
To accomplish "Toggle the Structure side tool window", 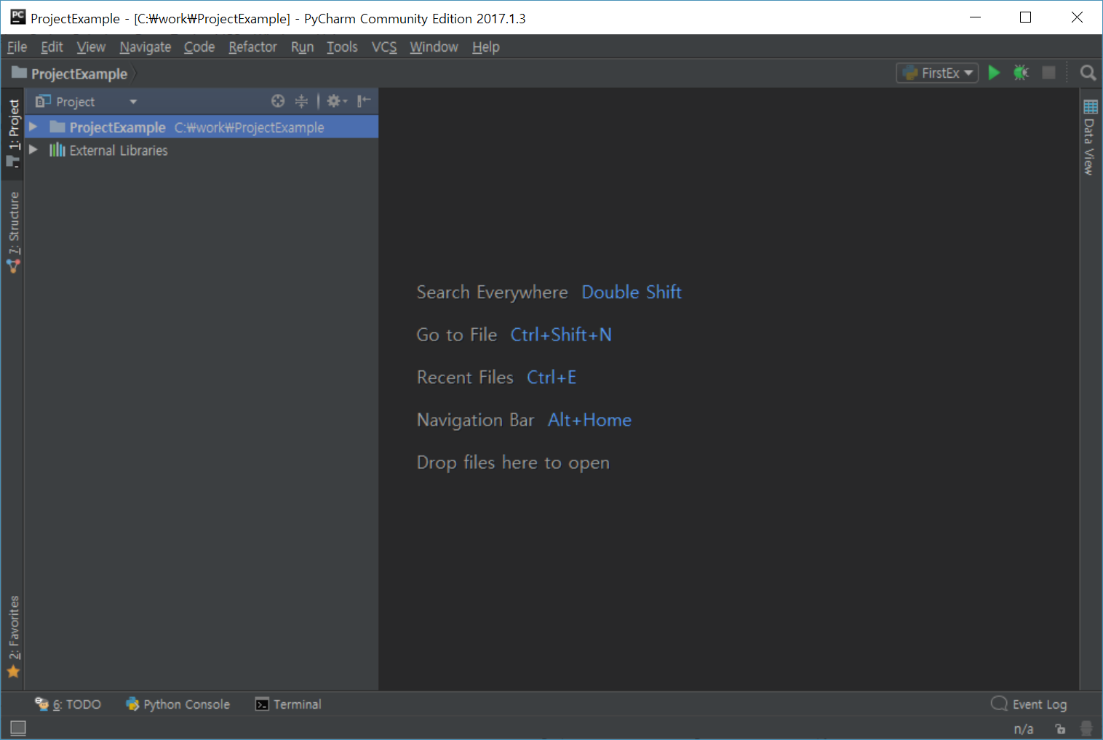I will point(14,231).
